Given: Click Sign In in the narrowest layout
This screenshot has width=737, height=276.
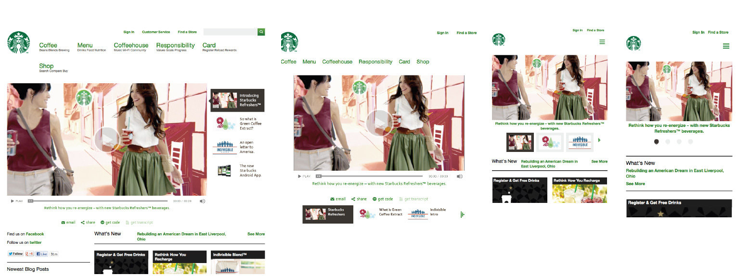Looking at the screenshot, I should 698,32.
